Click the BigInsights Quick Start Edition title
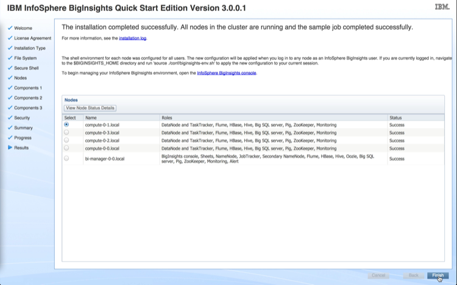 click(x=126, y=8)
